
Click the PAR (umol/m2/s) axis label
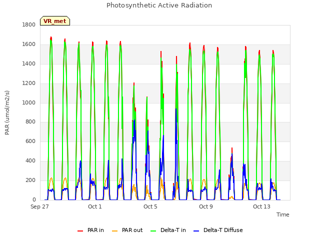tap(7, 112)
